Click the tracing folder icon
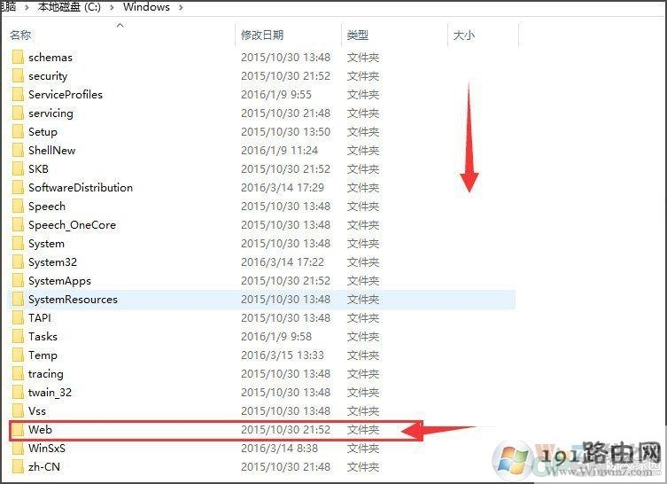This screenshot has width=667, height=484. pos(18,374)
